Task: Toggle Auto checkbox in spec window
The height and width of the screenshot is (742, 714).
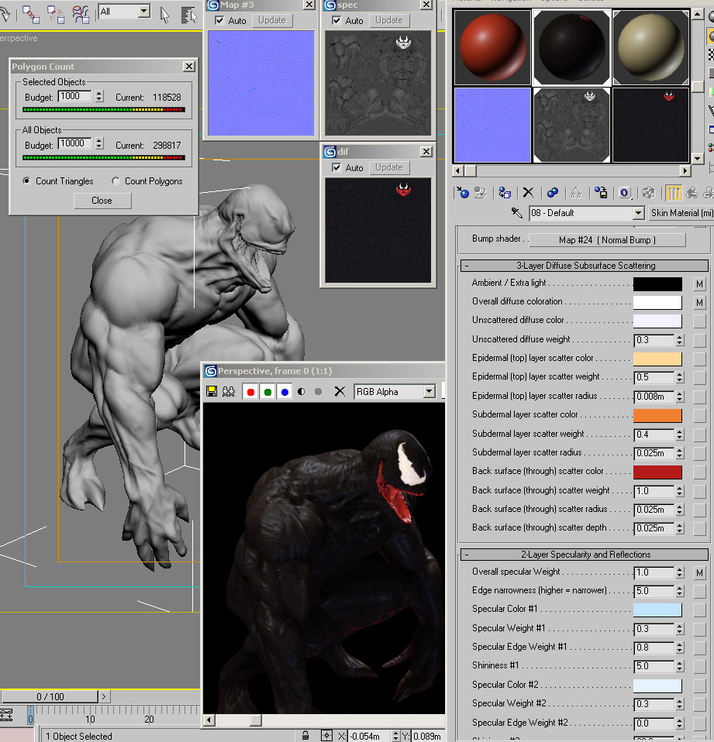Action: pos(336,20)
